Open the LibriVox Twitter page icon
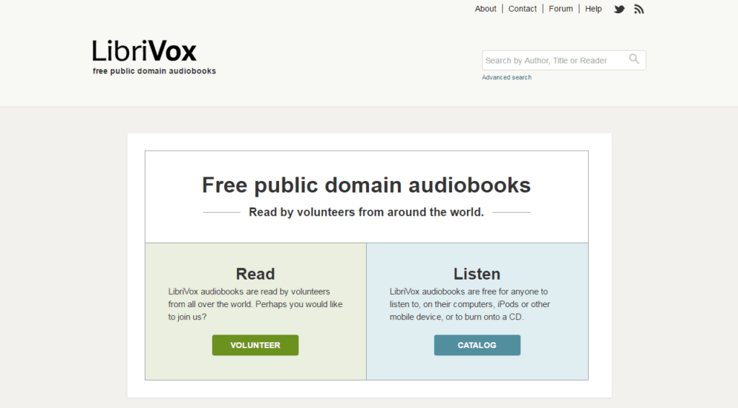This screenshot has height=408, width=738. pos(619,9)
